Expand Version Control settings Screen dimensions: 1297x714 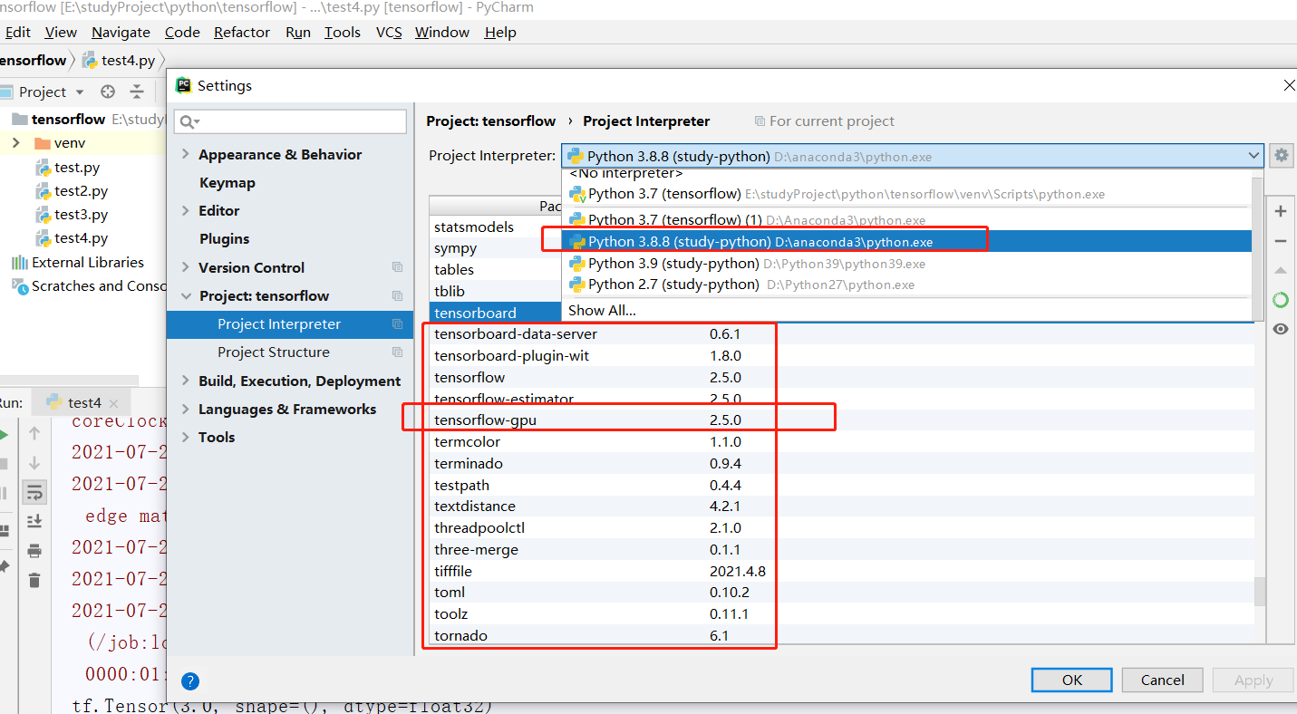pos(186,267)
